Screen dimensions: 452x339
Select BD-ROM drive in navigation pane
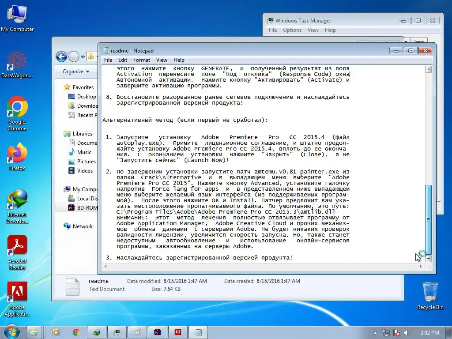click(x=83, y=207)
